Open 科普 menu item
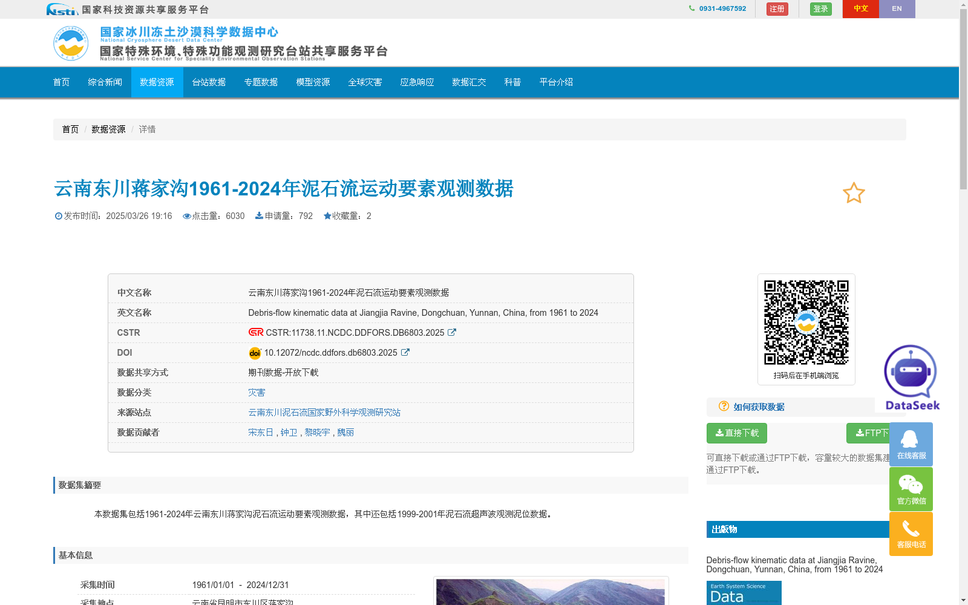This screenshot has width=968, height=605. [x=513, y=82]
